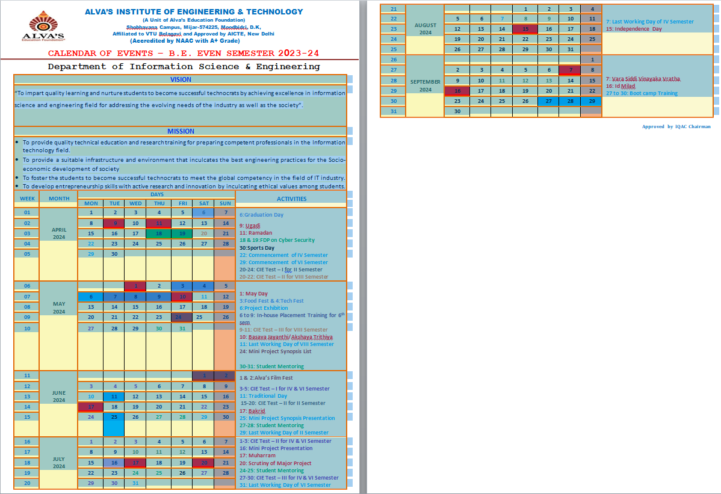721x494 pixels.
Task: Click "Approved by IQAC Chairman" text
Action: (x=676, y=127)
